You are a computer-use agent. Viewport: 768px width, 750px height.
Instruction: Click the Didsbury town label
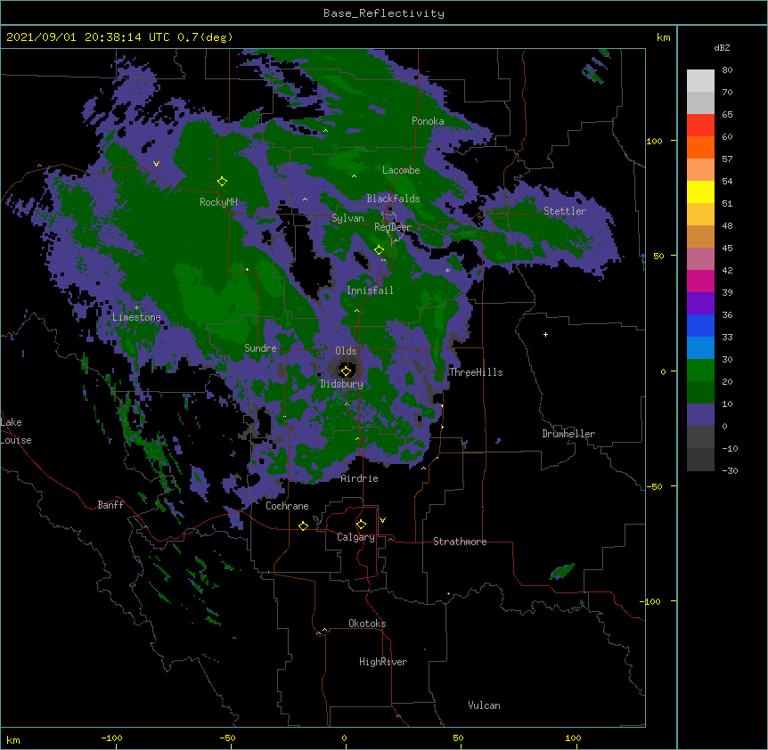click(342, 384)
